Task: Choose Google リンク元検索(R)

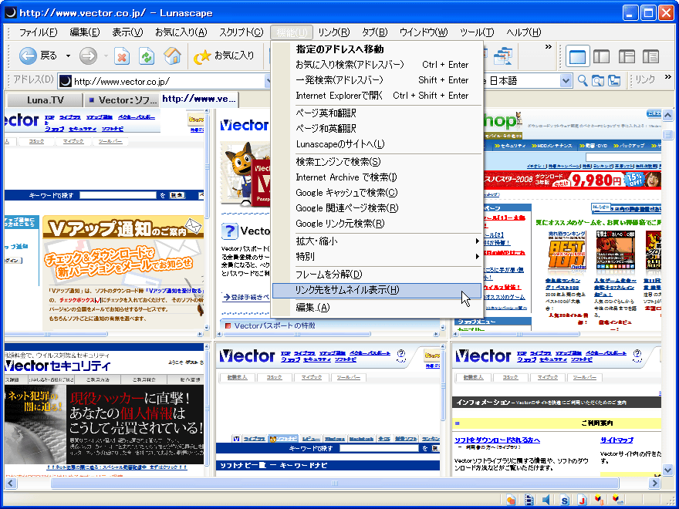Action: (x=377, y=224)
